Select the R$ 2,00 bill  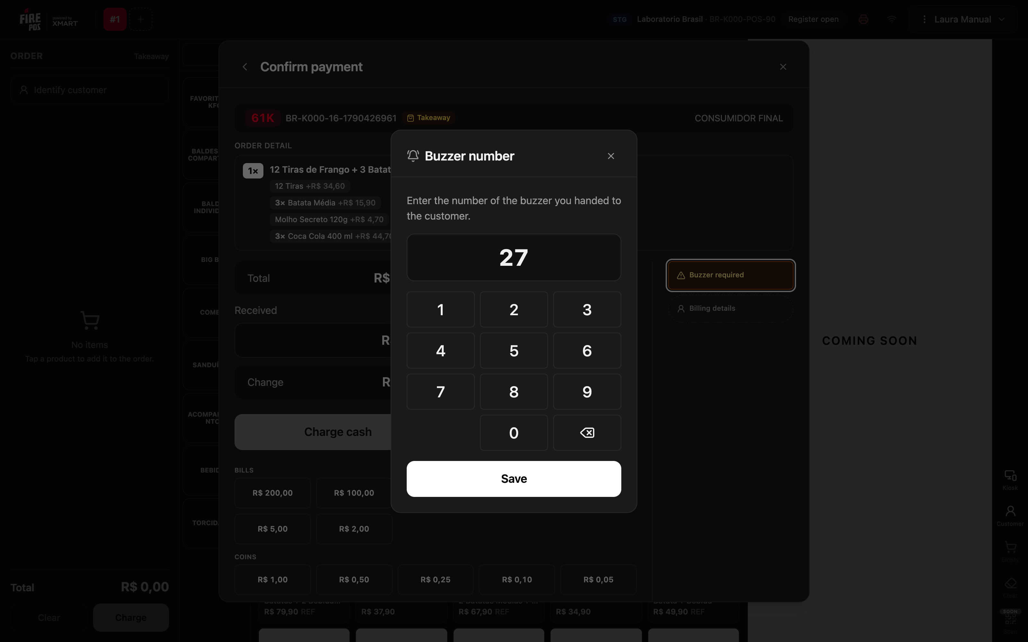point(354,529)
